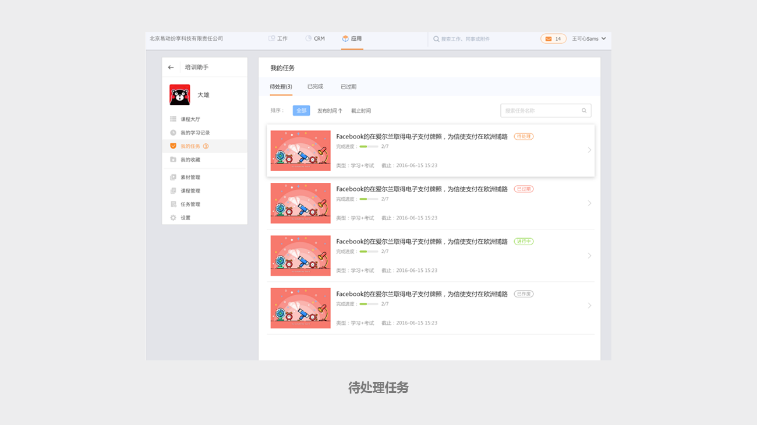
Task: Sort tasks by 截止时间
Action: [x=361, y=111]
